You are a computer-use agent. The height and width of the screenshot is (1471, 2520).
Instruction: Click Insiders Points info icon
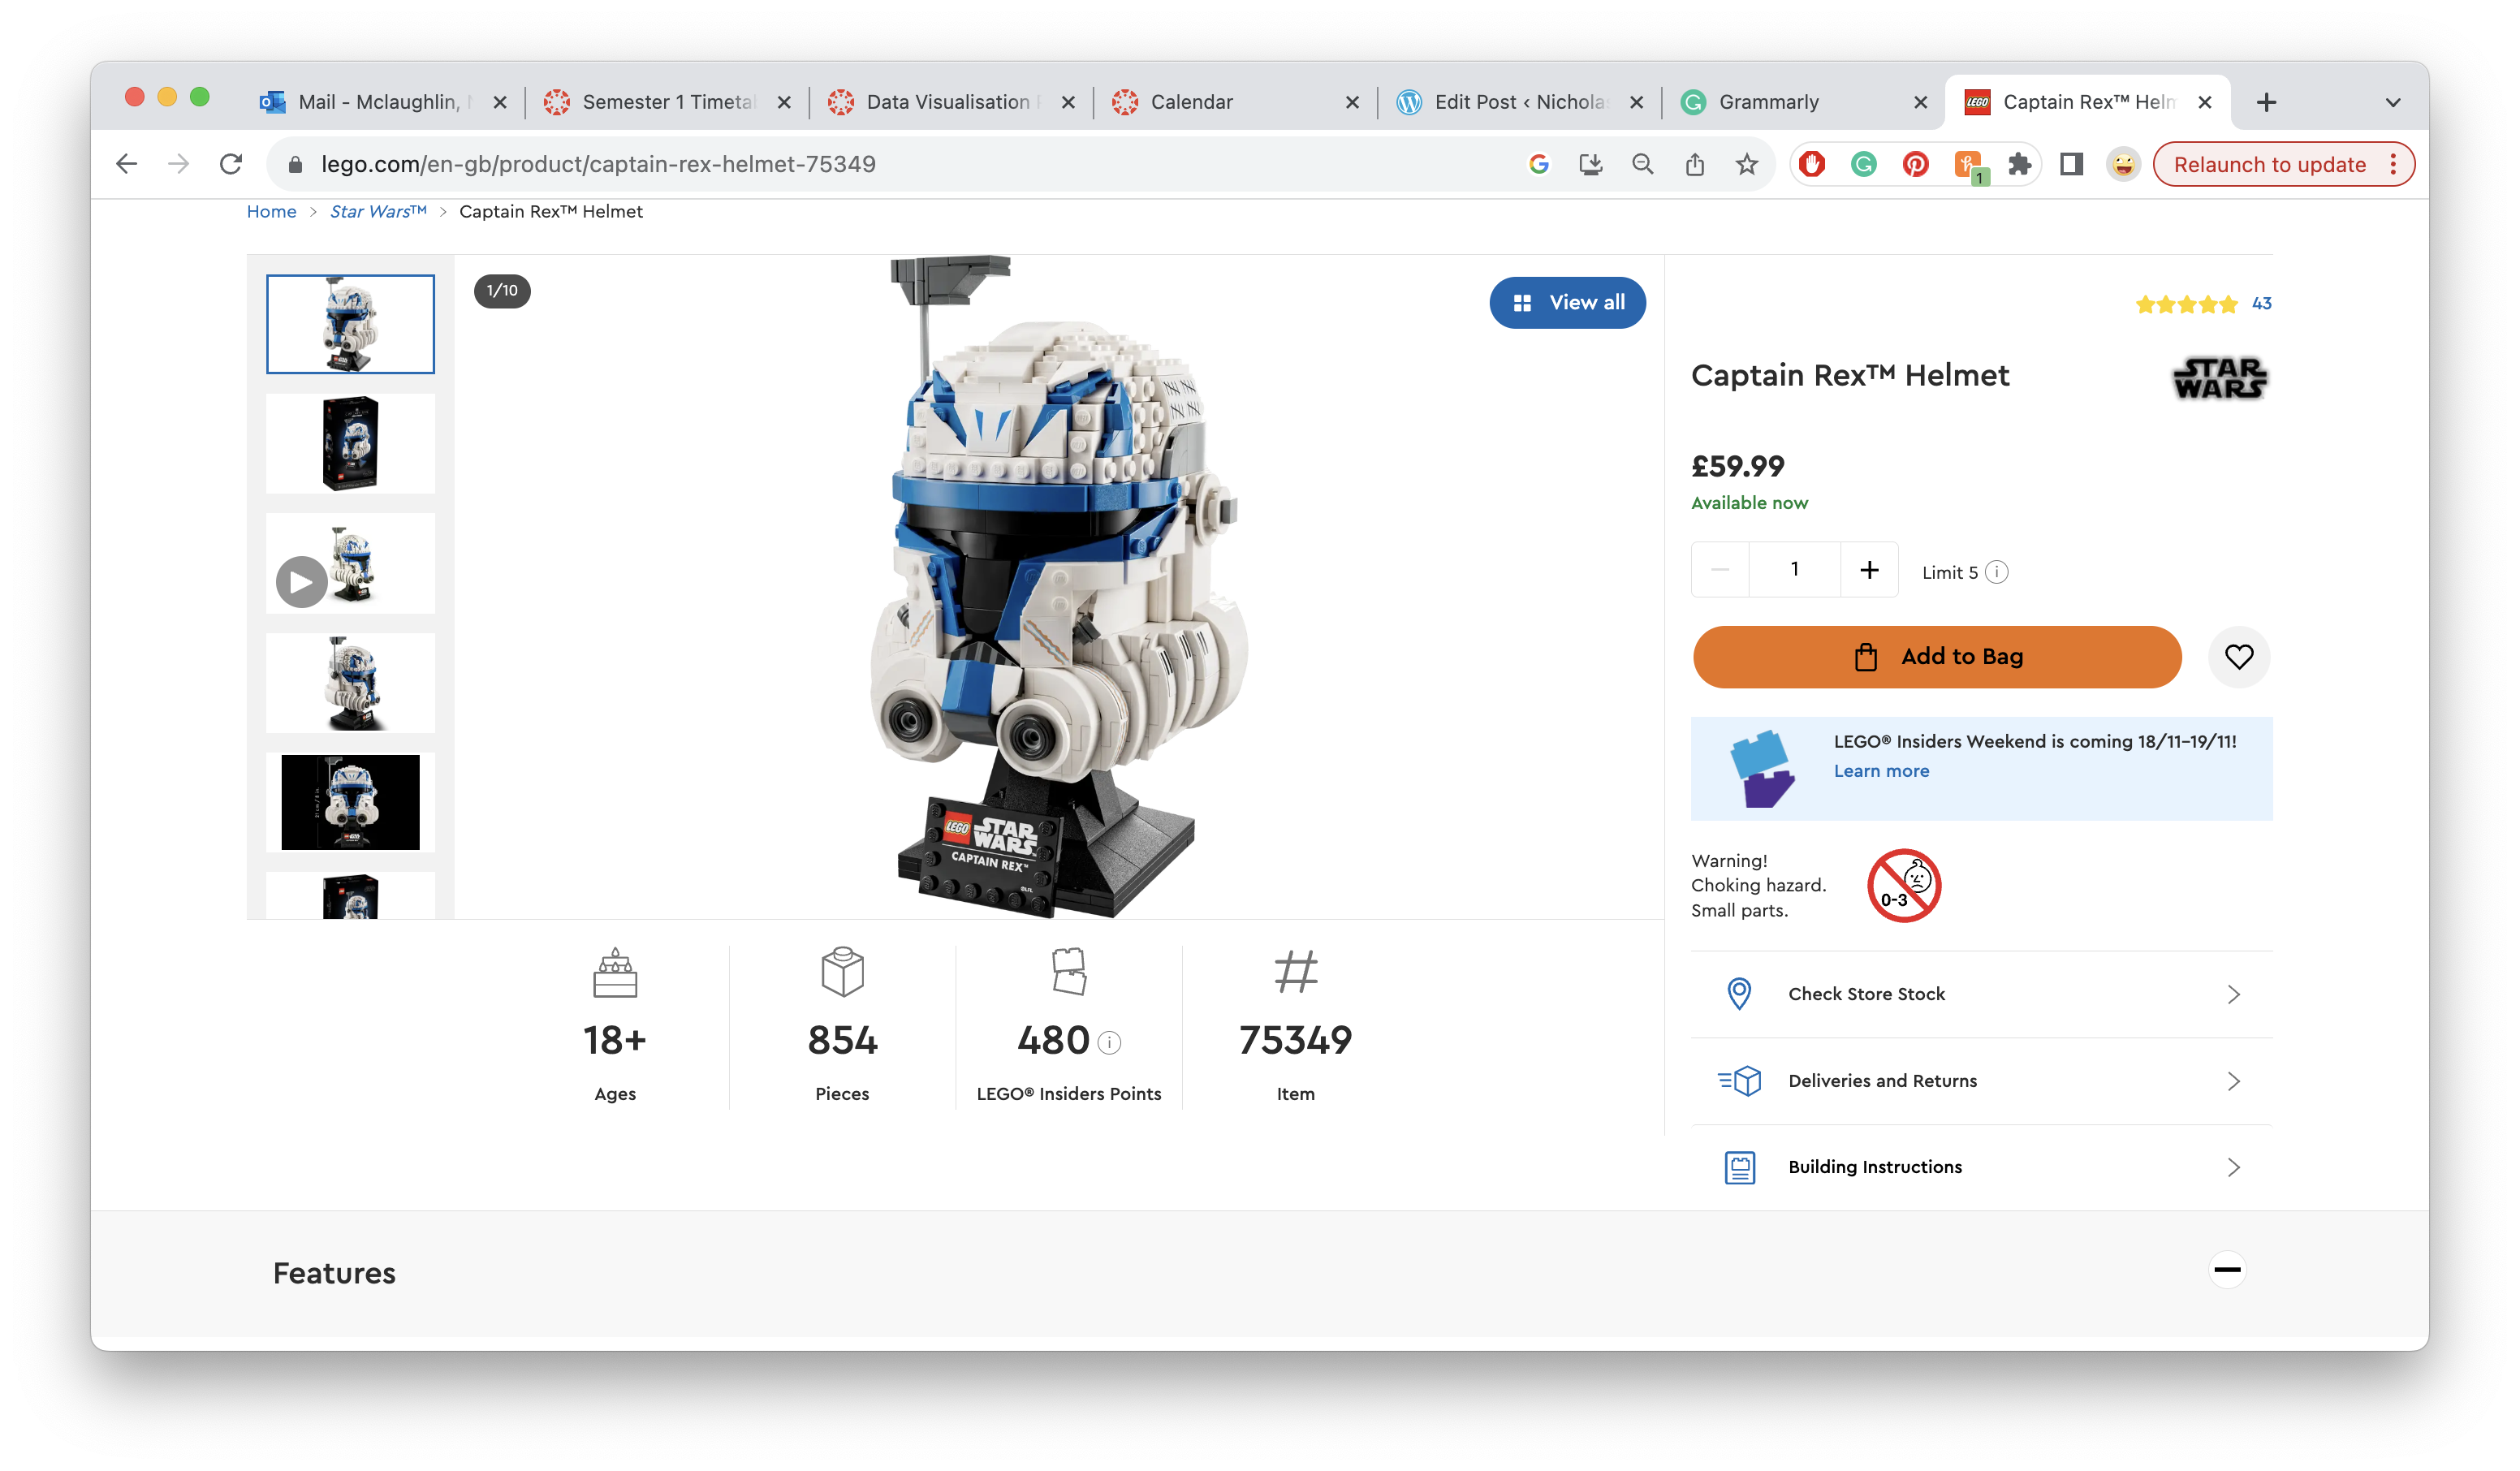click(x=1109, y=1043)
